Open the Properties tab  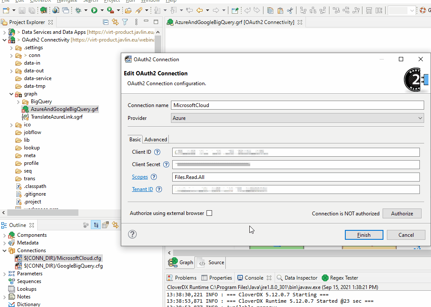(x=217, y=278)
